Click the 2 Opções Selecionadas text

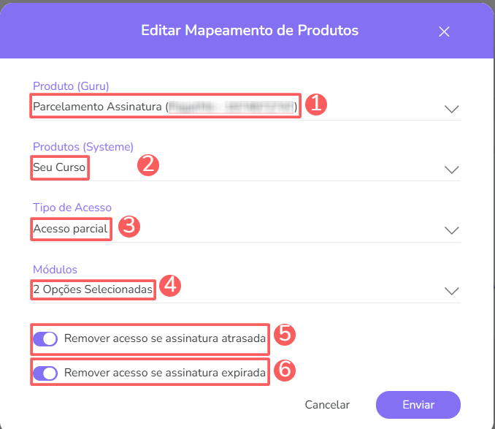coord(93,289)
